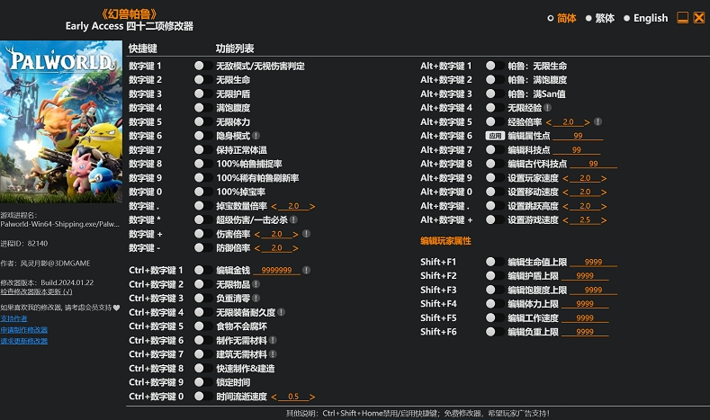Click the 修改器版本 Build.2024.01.22 text
710x420 pixels.
[x=47, y=282]
